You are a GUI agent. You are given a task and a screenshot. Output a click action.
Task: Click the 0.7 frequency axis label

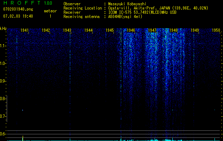tap(2, 116)
